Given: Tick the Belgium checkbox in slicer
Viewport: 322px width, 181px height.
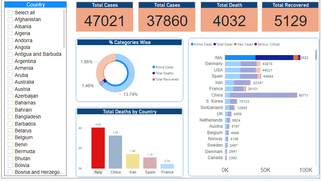Looking at the screenshot, I should tap(10, 137).
